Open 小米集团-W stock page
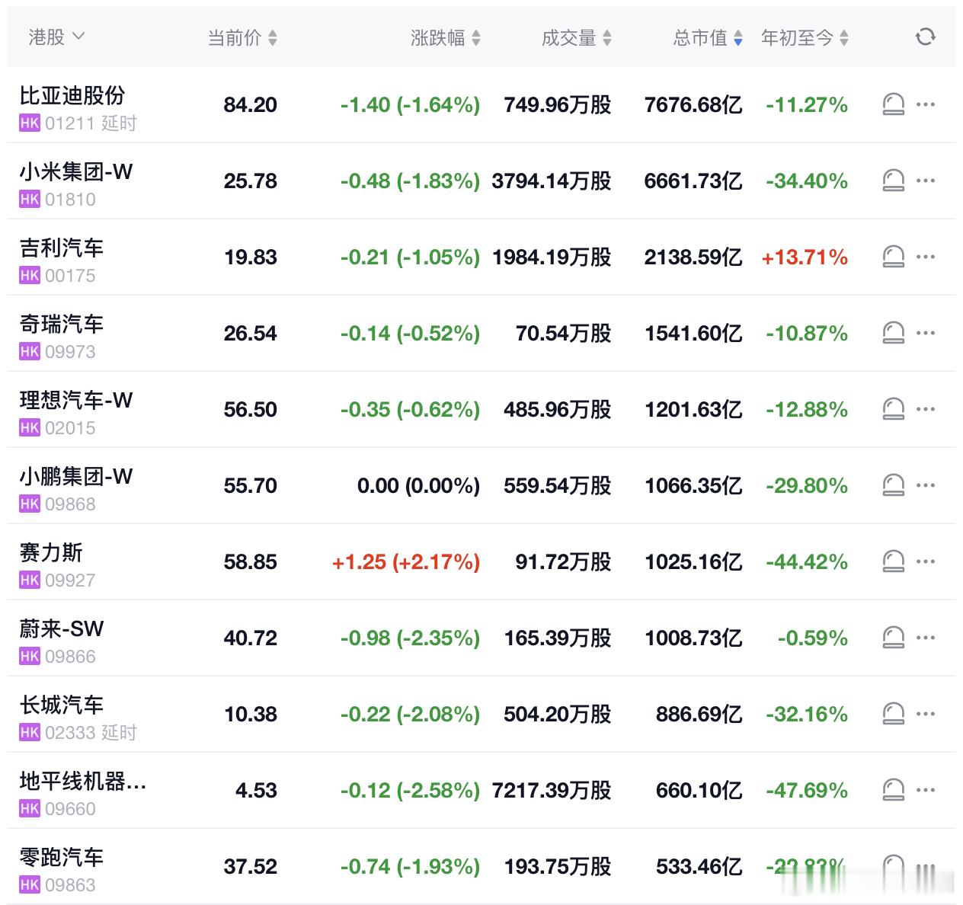963x905 pixels. click(x=76, y=171)
